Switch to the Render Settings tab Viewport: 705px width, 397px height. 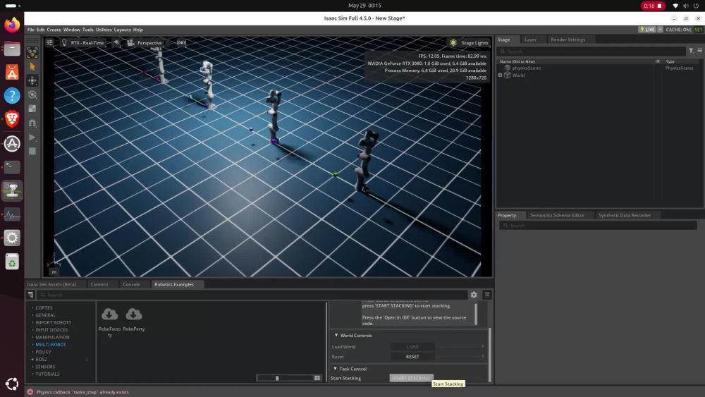568,39
